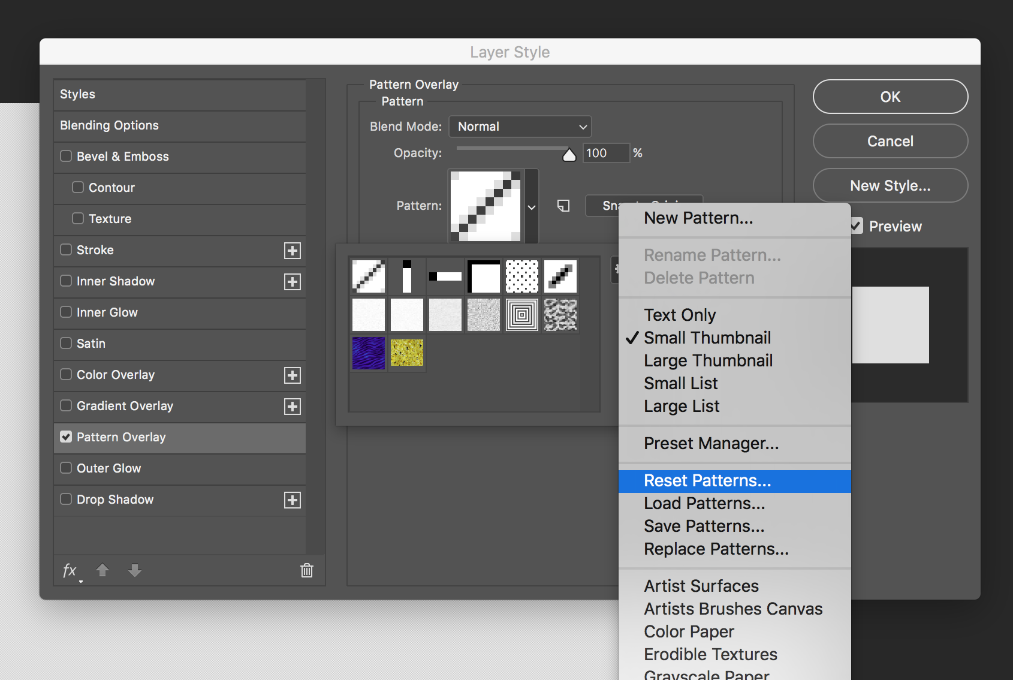This screenshot has height=680, width=1013.
Task: Enable the Bevel & Emboss checkbox
Action: 67,156
